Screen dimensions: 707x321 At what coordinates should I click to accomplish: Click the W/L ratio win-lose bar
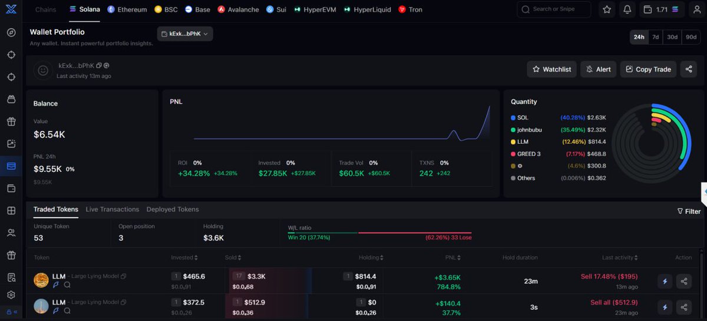[379, 233]
